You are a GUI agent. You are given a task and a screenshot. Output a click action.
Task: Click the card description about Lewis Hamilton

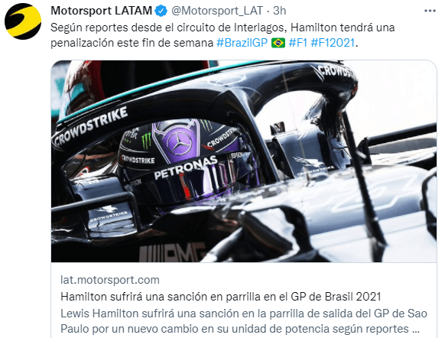tap(244, 321)
